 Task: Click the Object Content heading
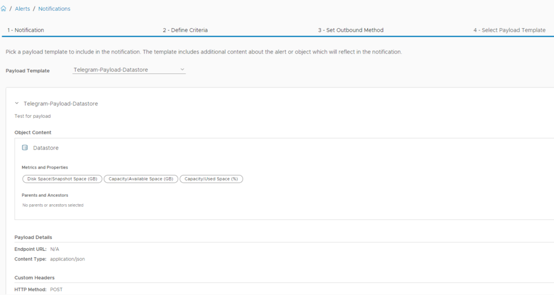pos(33,132)
